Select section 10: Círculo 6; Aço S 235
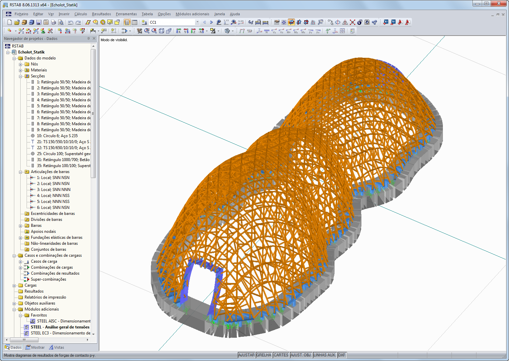 point(57,136)
